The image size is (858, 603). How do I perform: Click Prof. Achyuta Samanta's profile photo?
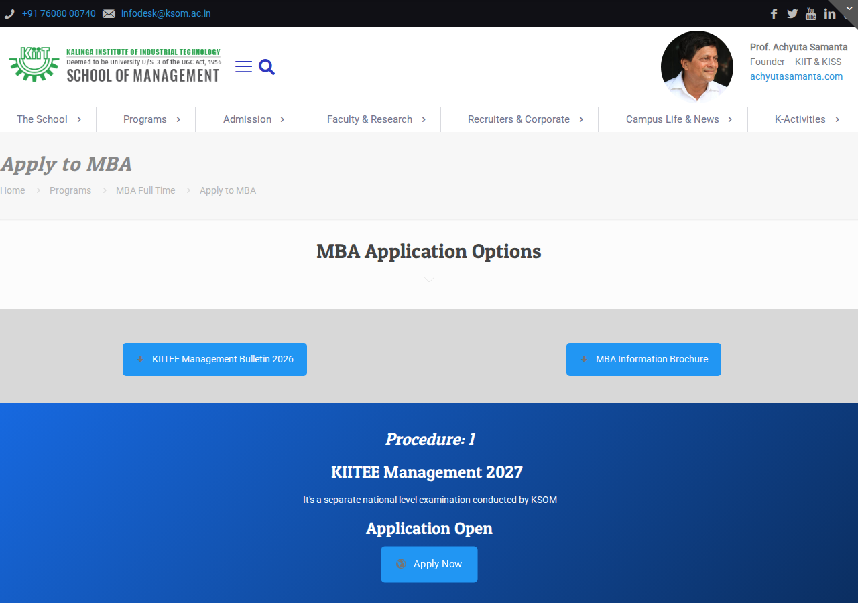pos(697,67)
